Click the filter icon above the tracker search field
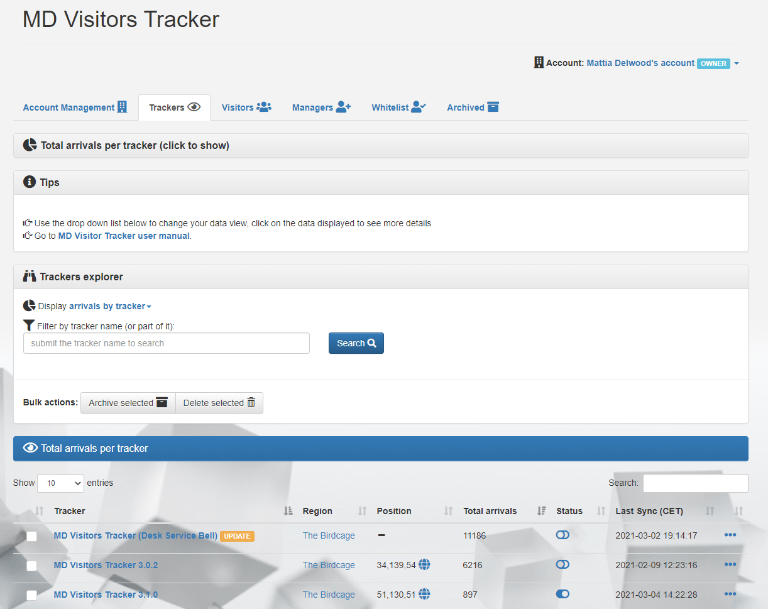Viewport: 768px width, 609px height. pyautogui.click(x=28, y=325)
